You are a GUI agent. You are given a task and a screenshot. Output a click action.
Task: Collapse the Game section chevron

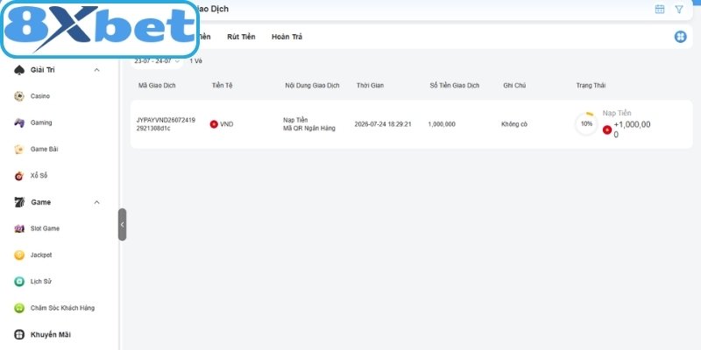[x=96, y=203]
